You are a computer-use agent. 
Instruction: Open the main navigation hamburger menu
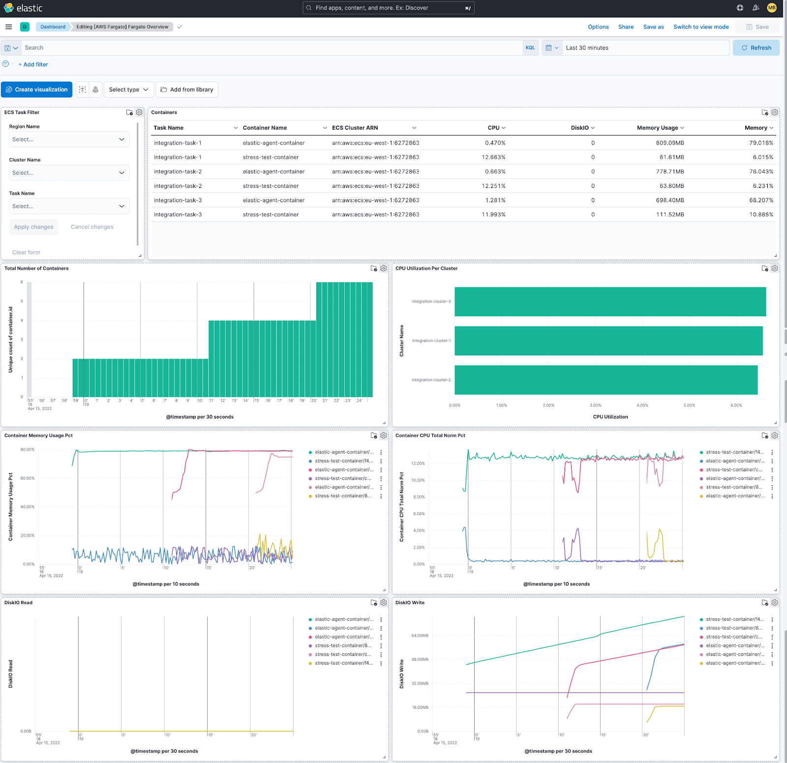pos(8,27)
